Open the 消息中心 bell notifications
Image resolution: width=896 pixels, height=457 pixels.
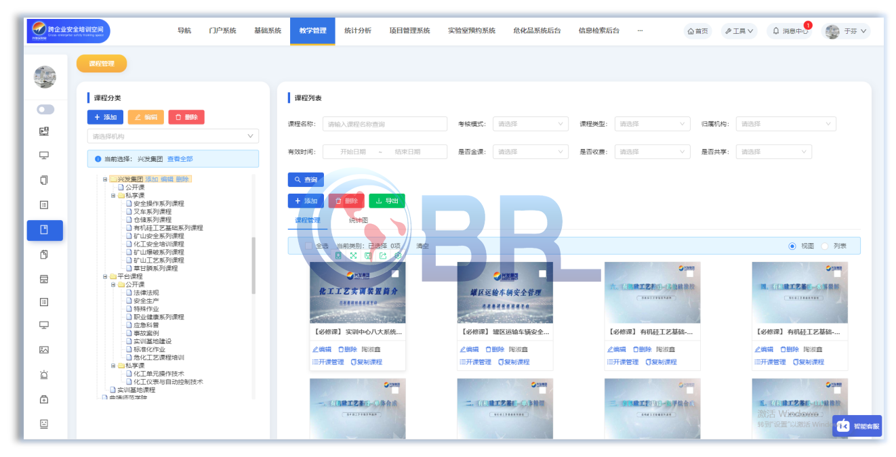(790, 31)
